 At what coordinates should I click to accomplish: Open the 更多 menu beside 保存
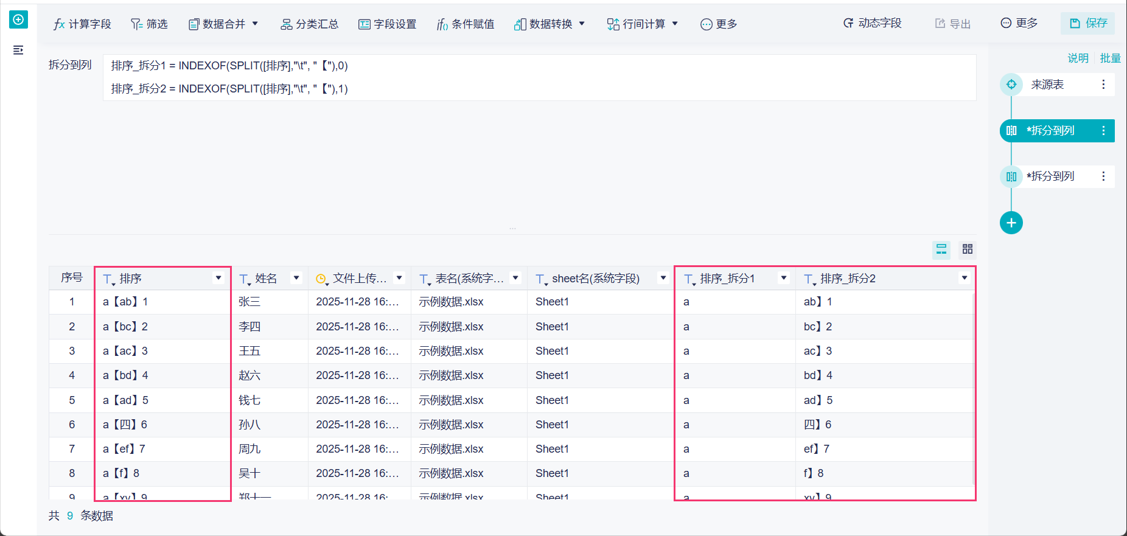tap(1019, 23)
